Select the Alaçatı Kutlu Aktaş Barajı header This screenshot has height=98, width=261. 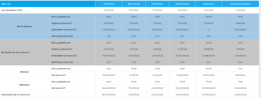click(x=240, y=4)
